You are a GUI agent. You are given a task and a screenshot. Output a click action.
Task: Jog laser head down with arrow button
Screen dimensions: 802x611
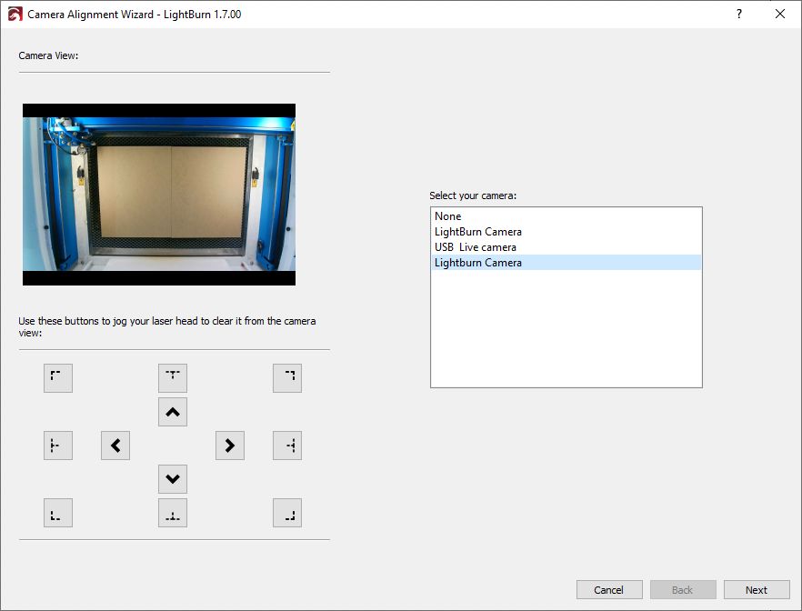tap(173, 479)
